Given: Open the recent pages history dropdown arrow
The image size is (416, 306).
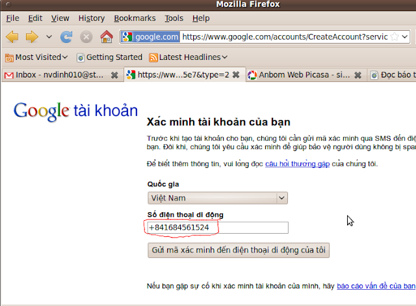Looking at the screenshot, I should (x=49, y=36).
